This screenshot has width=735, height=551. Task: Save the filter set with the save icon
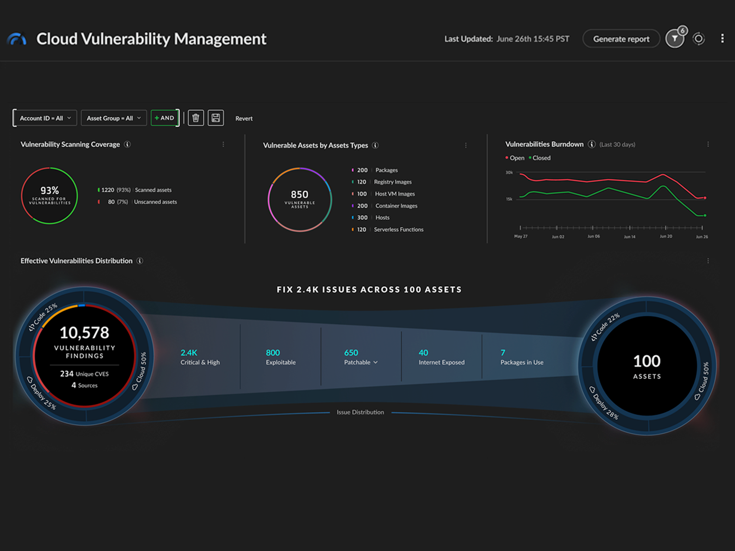216,118
